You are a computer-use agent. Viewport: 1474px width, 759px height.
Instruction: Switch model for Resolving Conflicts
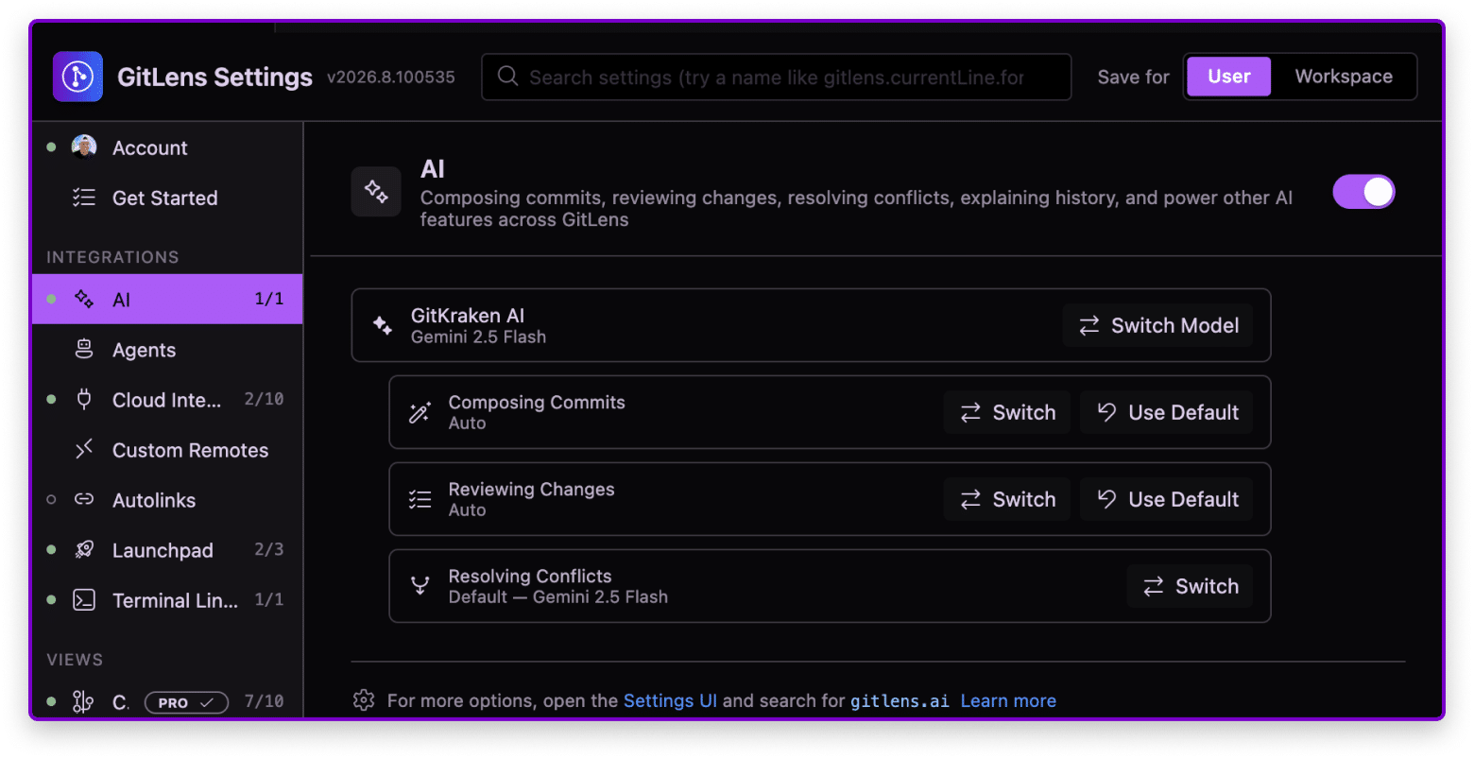(1190, 586)
